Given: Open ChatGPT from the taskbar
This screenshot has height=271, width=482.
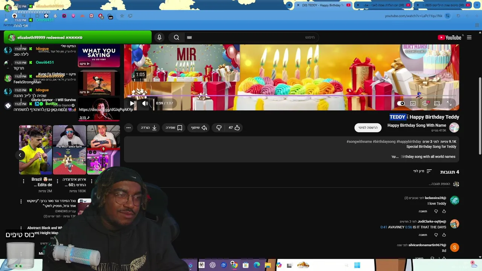Looking at the screenshot, I should [x=212, y=265].
